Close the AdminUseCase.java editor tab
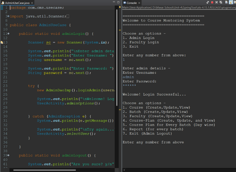The width and height of the screenshot is (236, 172). [32, 3]
